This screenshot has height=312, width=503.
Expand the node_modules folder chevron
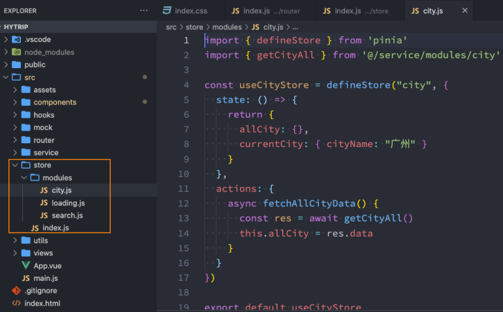pos(6,52)
